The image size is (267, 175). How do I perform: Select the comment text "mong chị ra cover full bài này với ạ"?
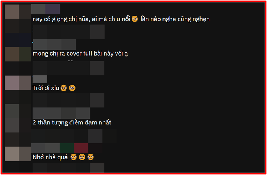(80, 54)
